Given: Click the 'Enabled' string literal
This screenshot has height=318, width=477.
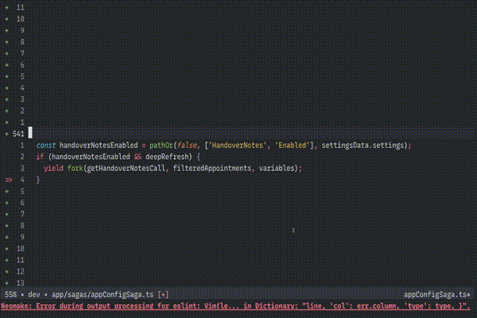Looking at the screenshot, I should 292,145.
